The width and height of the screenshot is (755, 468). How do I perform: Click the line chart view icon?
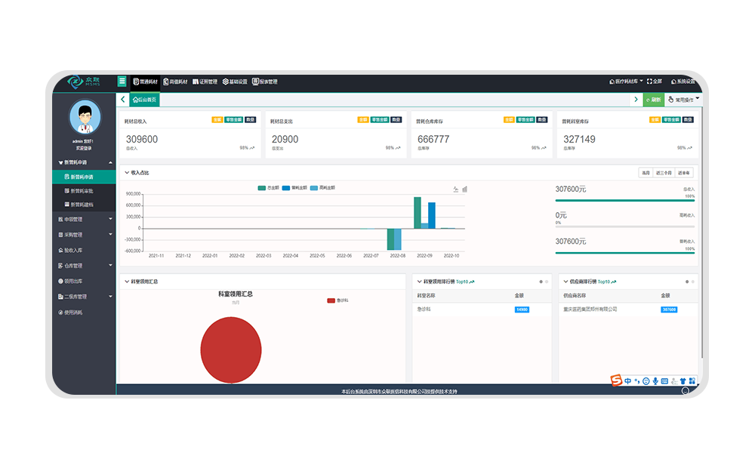click(456, 189)
